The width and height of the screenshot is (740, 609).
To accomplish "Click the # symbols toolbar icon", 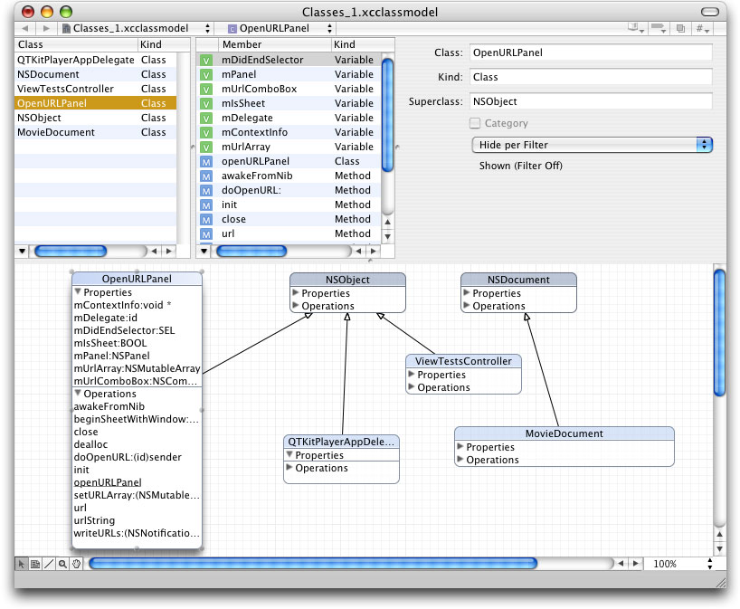I will tap(700, 28).
